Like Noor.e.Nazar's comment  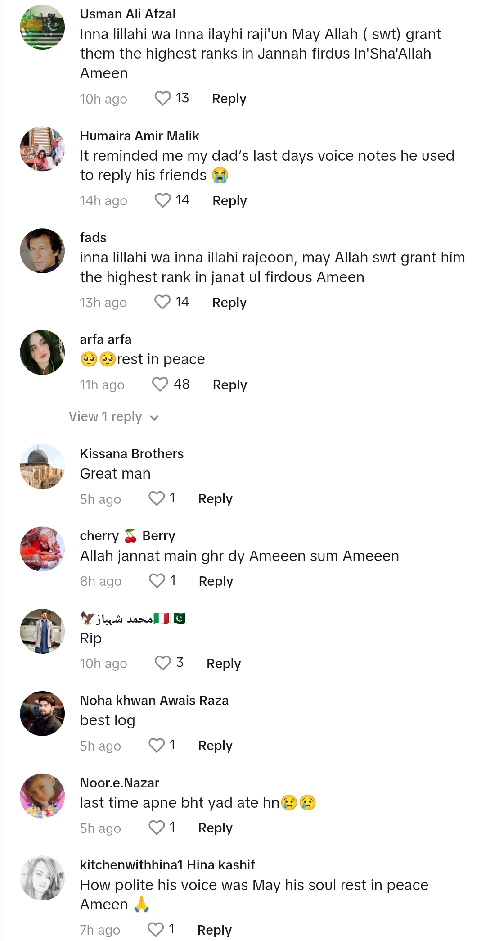click(x=157, y=828)
